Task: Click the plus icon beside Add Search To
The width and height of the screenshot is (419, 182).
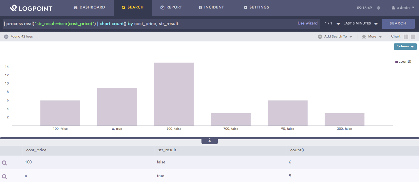Action: tap(320, 37)
